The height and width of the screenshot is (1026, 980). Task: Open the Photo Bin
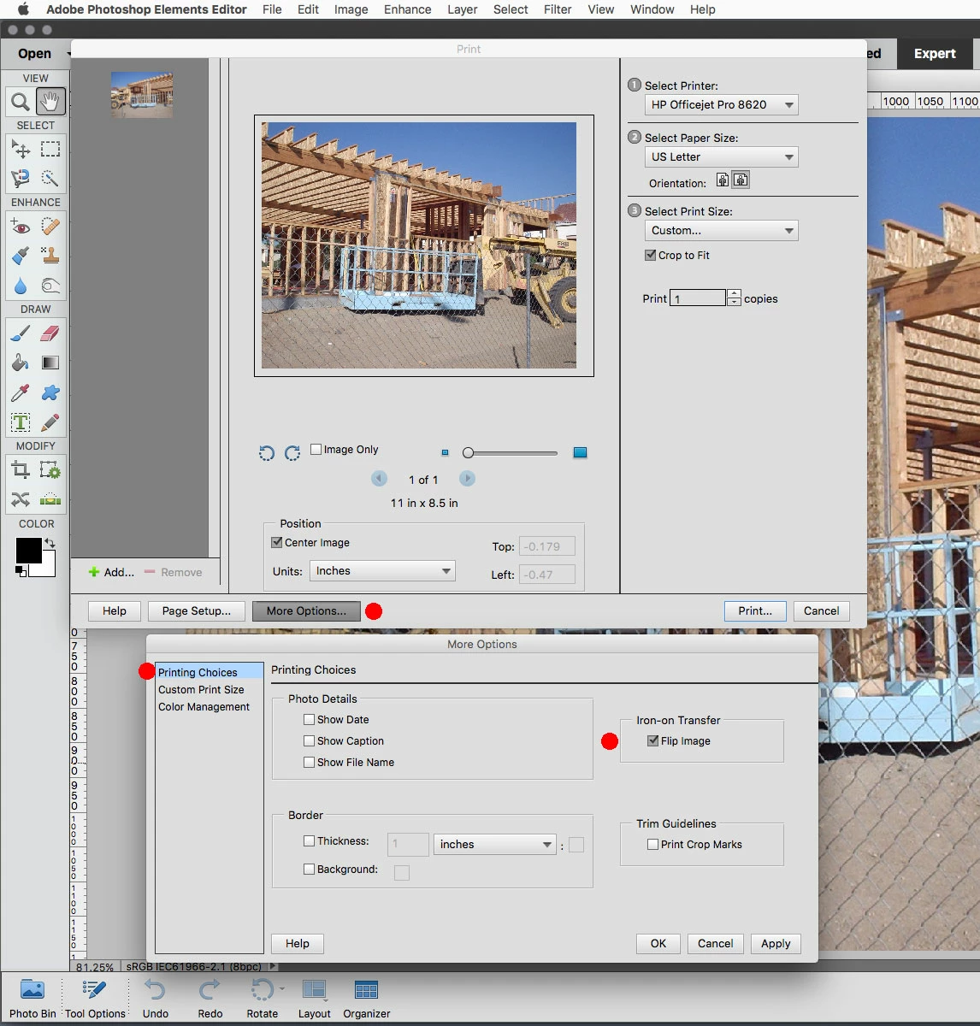pos(32,998)
